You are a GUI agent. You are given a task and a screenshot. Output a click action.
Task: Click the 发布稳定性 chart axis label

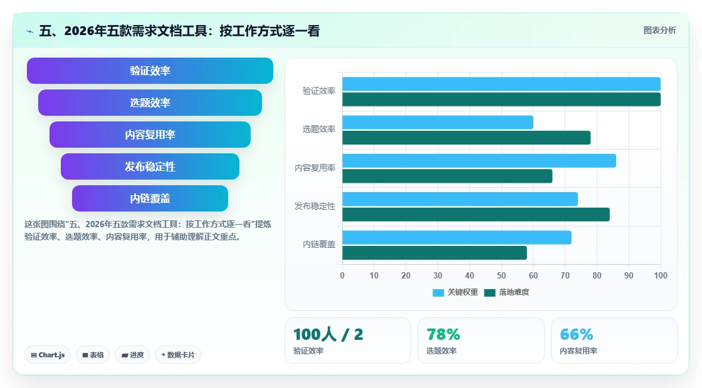(315, 207)
